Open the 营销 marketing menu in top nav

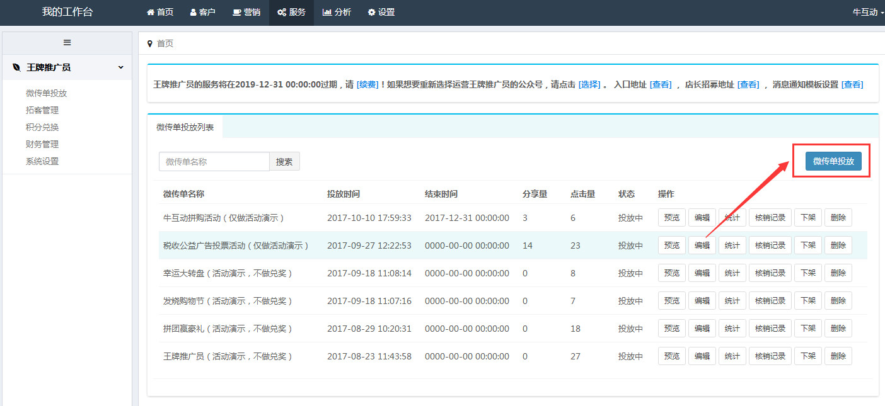[246, 13]
